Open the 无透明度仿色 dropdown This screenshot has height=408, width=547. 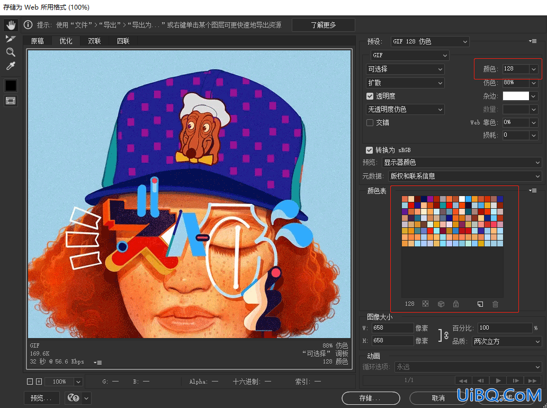405,109
